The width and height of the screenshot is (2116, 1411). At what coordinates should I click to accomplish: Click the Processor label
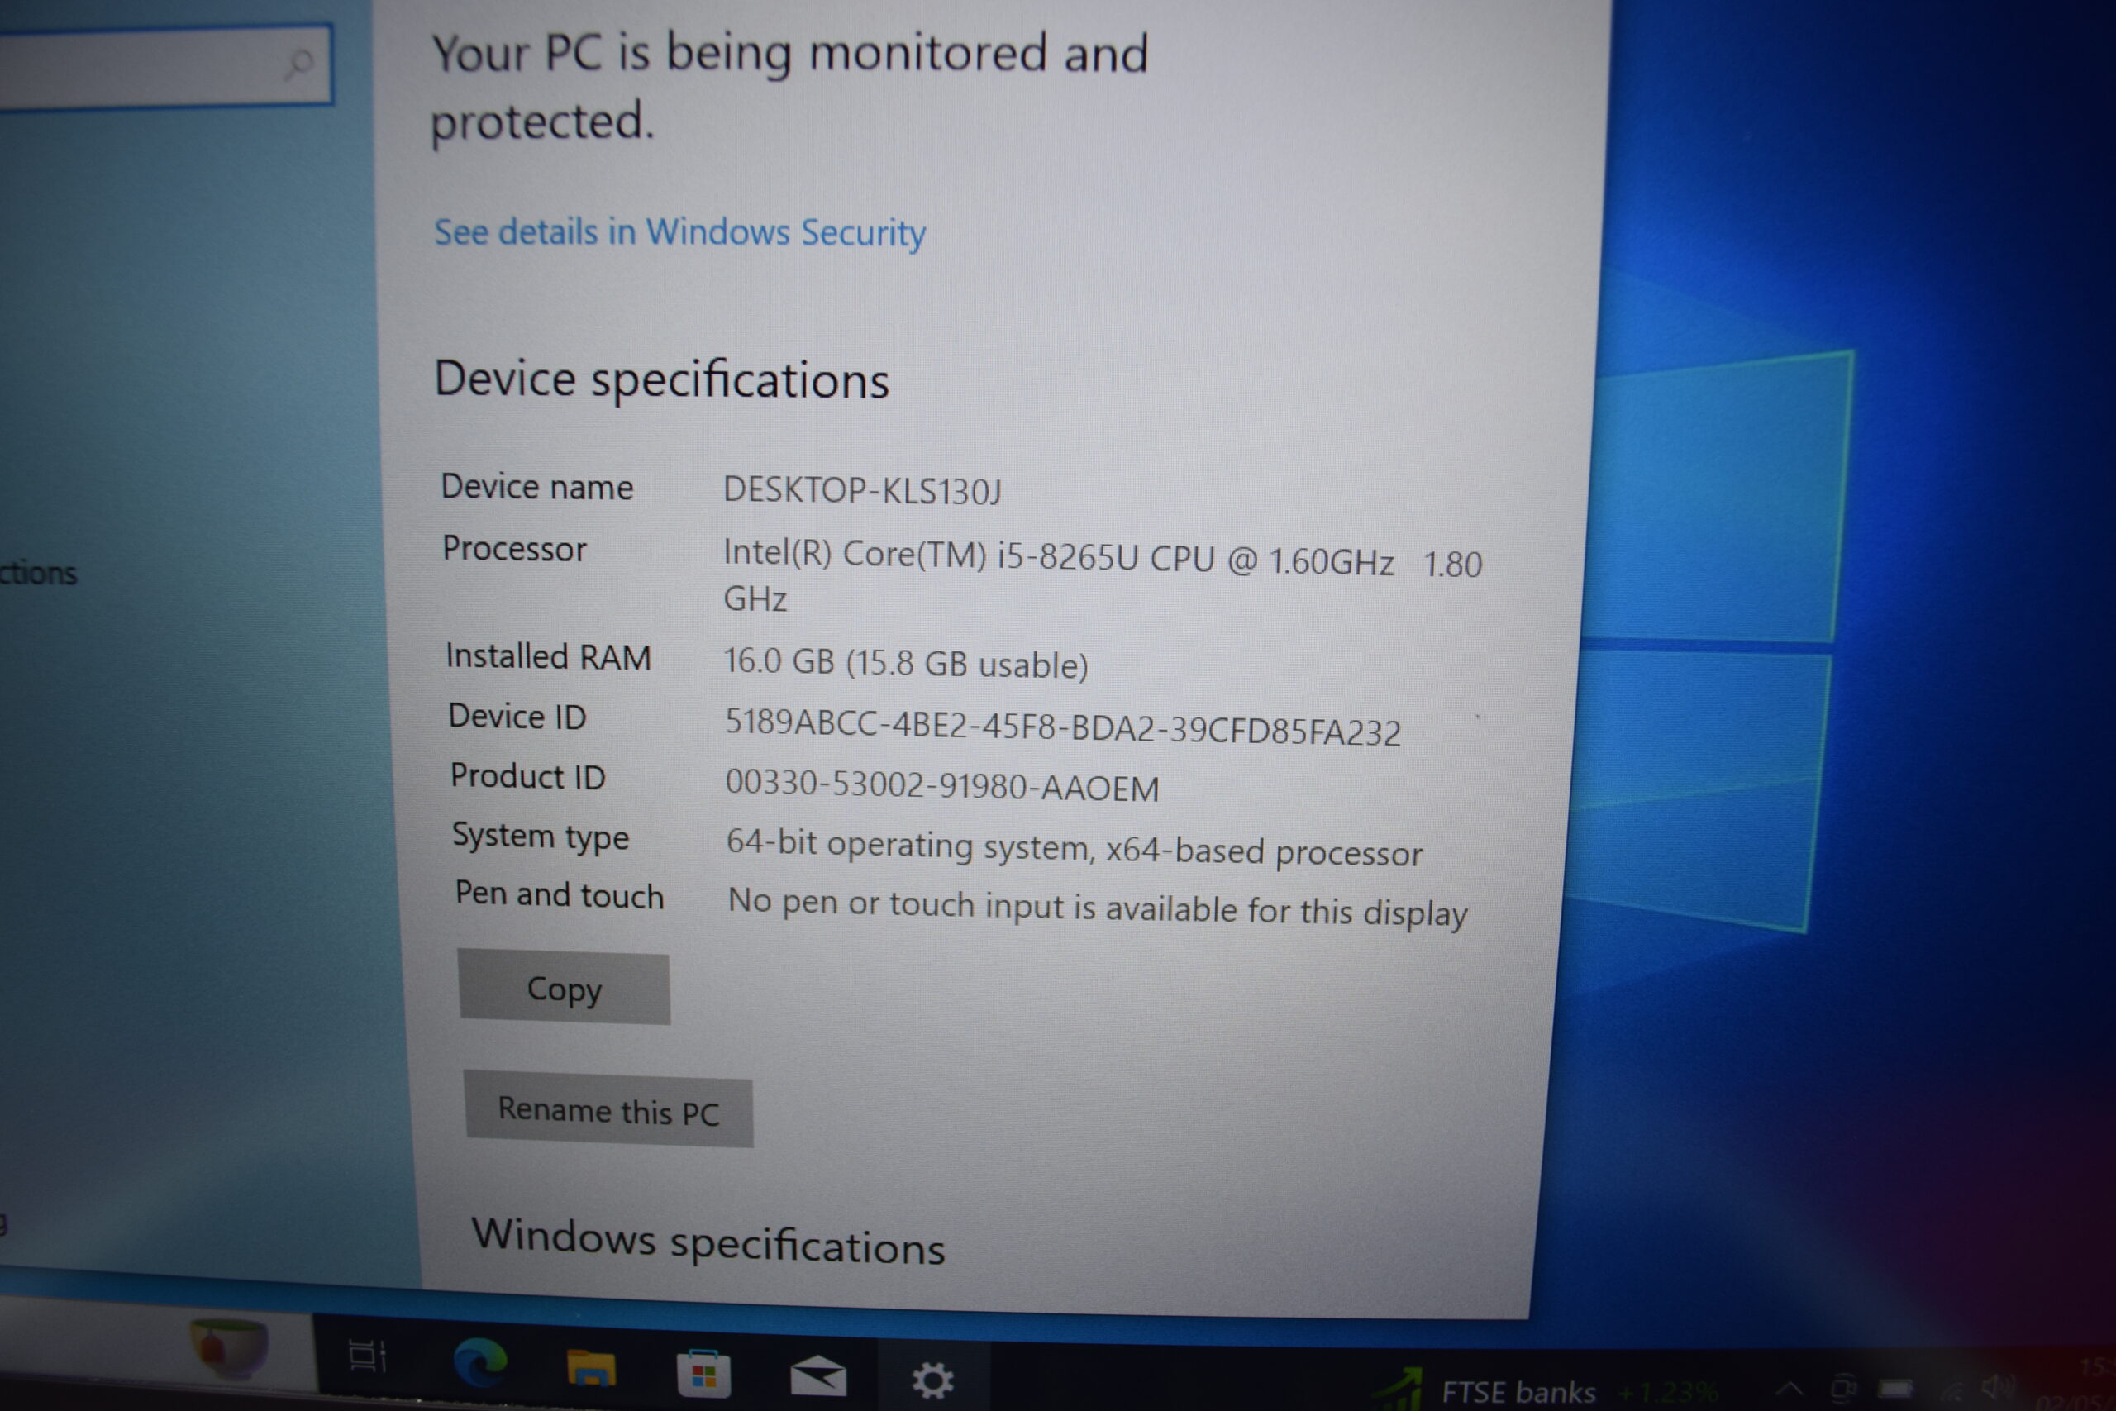513,548
